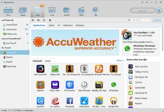Open the title bar dropdown menu arrow

(147, 2)
